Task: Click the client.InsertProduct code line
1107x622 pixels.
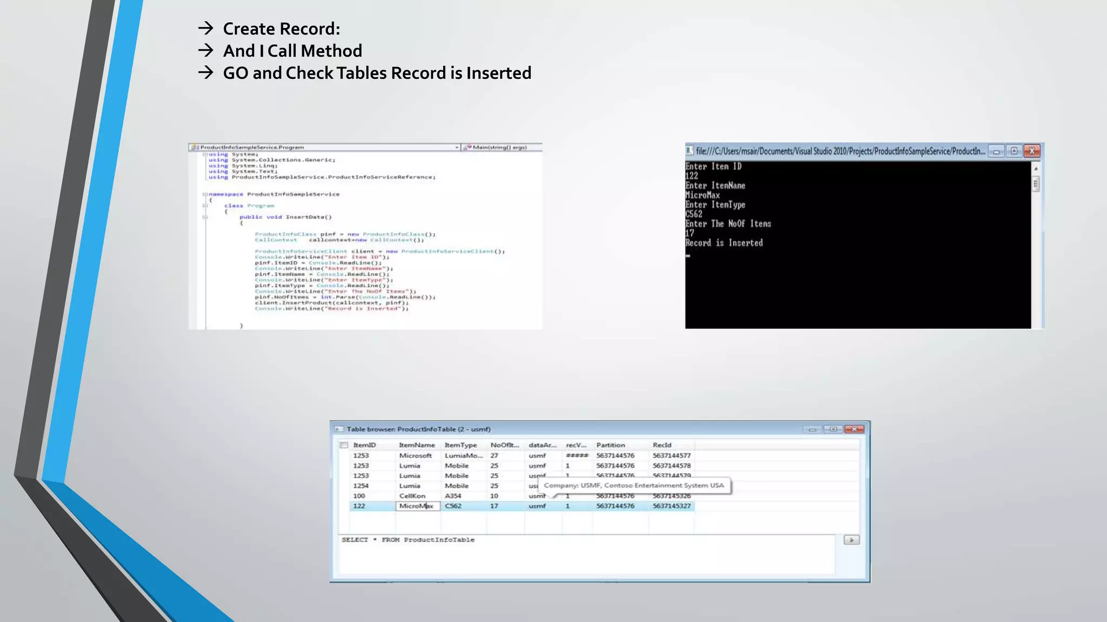Action: pyautogui.click(x=332, y=303)
